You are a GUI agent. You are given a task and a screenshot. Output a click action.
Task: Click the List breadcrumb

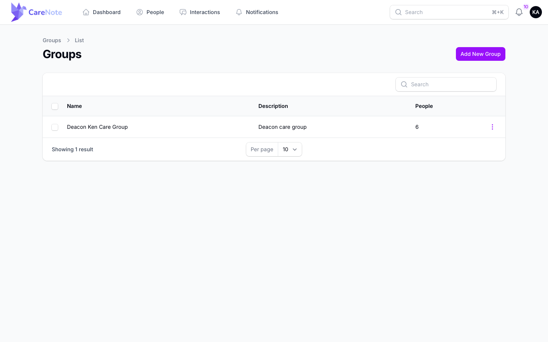click(79, 40)
